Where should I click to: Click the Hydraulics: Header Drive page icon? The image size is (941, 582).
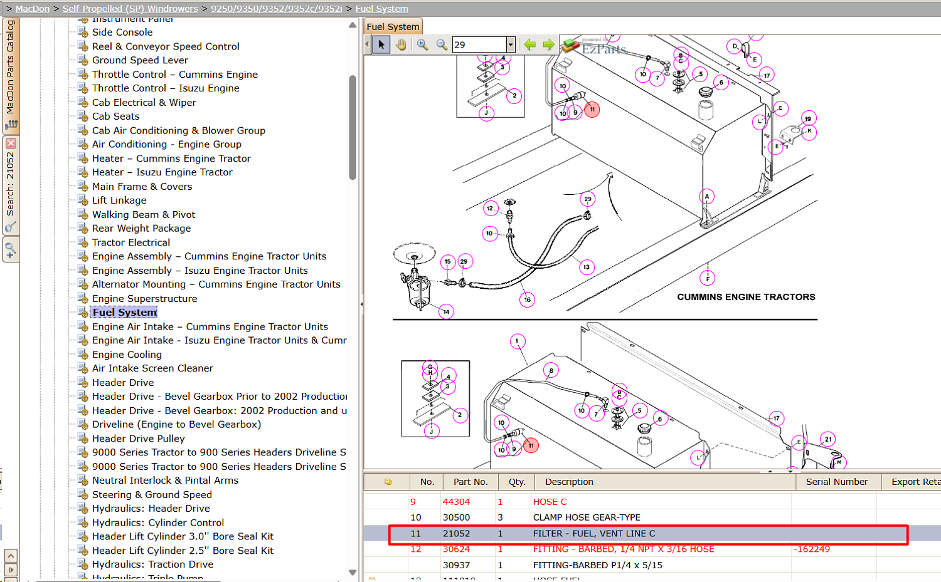83,508
